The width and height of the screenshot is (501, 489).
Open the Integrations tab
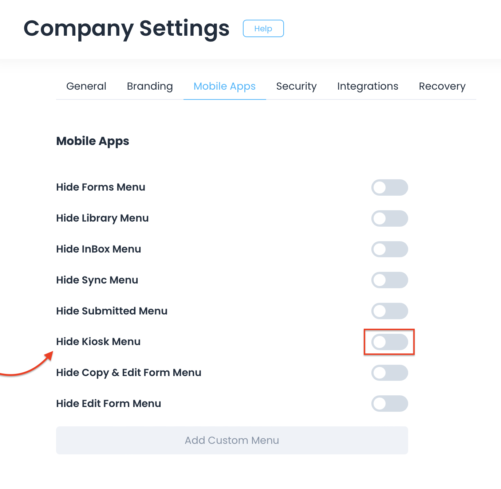(x=367, y=86)
